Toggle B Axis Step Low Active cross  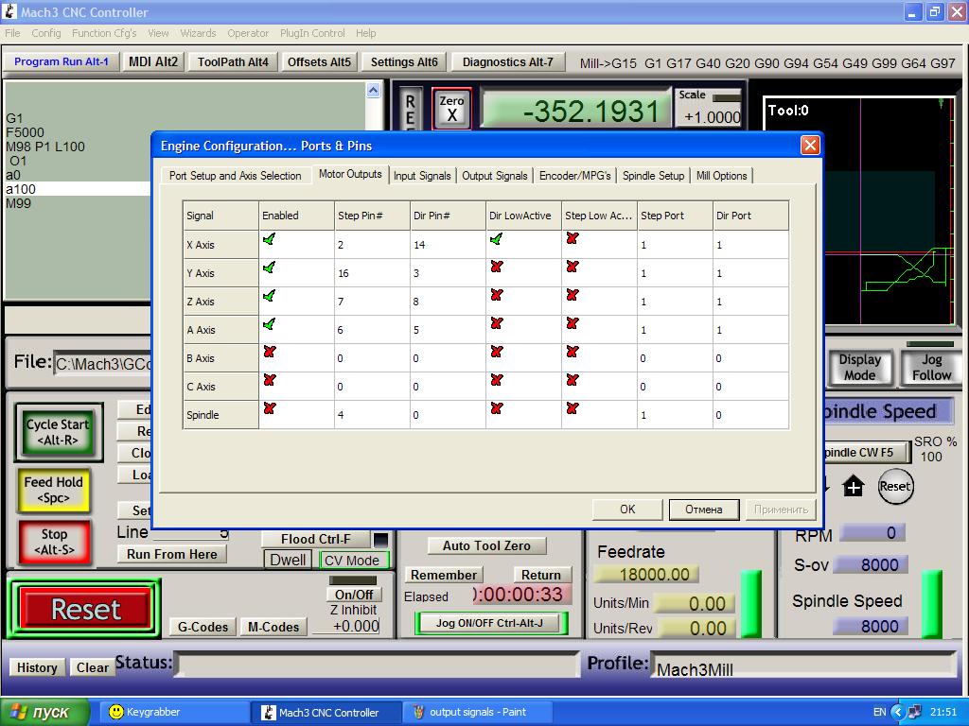[573, 352]
